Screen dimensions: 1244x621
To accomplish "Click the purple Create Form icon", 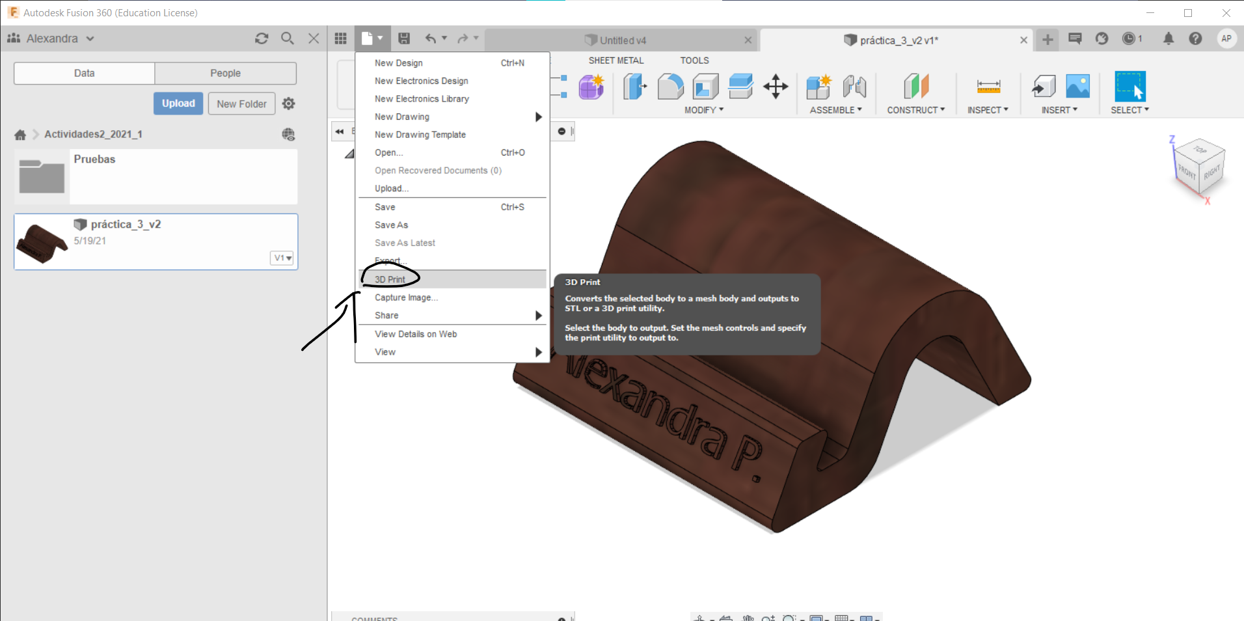I will [591, 87].
